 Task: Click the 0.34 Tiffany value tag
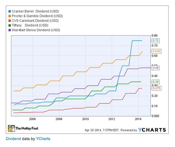tap(155, 82)
